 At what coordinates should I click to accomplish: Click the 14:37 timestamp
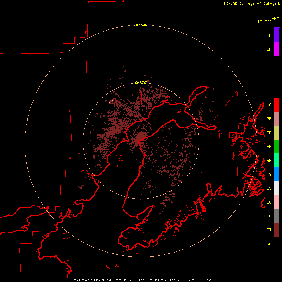coord(204,280)
